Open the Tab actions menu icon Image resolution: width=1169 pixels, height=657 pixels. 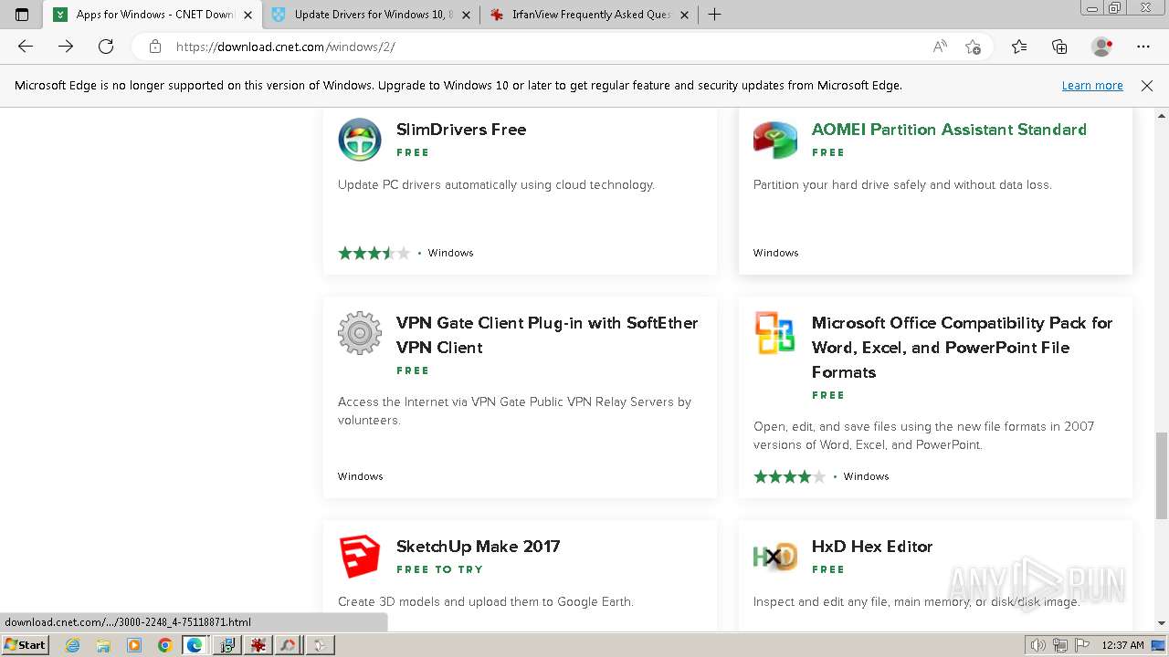click(x=22, y=15)
